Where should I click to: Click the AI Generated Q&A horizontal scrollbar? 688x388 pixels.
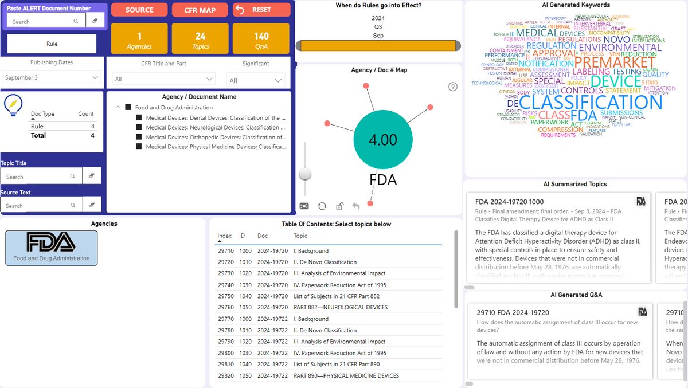pyautogui.click(x=470, y=383)
